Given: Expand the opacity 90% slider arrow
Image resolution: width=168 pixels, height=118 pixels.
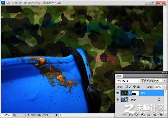Looking at the screenshot, I should pyautogui.click(x=164, y=81).
